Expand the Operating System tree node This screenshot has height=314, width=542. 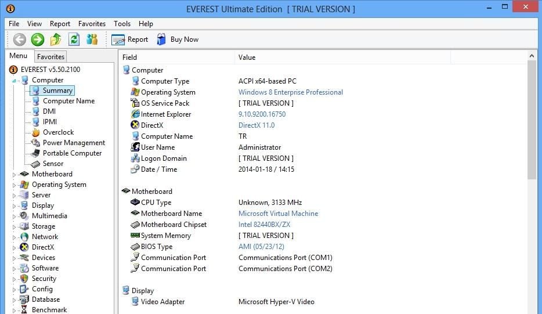pos(14,185)
